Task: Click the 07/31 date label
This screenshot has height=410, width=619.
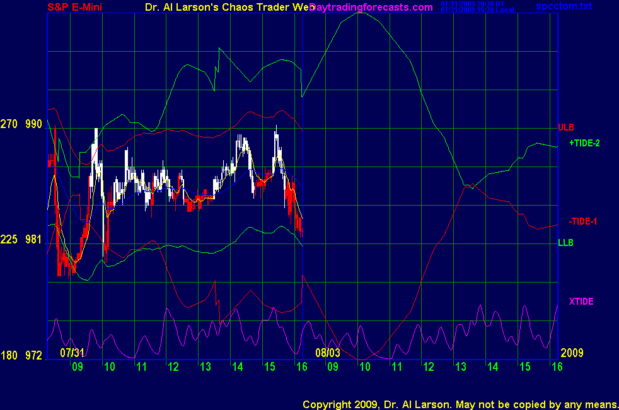Action: click(72, 353)
